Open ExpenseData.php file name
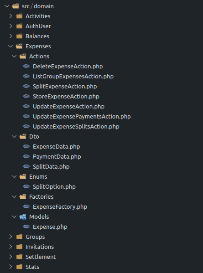Viewport: 203px width, 273px height. click(x=57, y=147)
